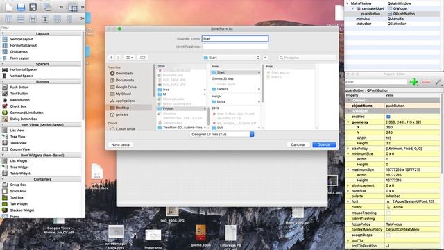This screenshot has height=250, width=444.
Task: Collapse the Spacers category in Widget Box
Action: click(x=3, y=64)
